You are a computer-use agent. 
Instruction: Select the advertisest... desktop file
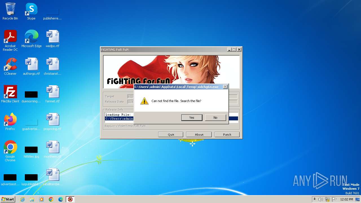10,180
